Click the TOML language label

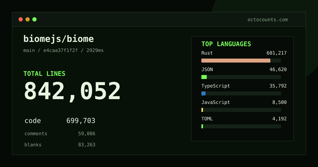coord(207,119)
